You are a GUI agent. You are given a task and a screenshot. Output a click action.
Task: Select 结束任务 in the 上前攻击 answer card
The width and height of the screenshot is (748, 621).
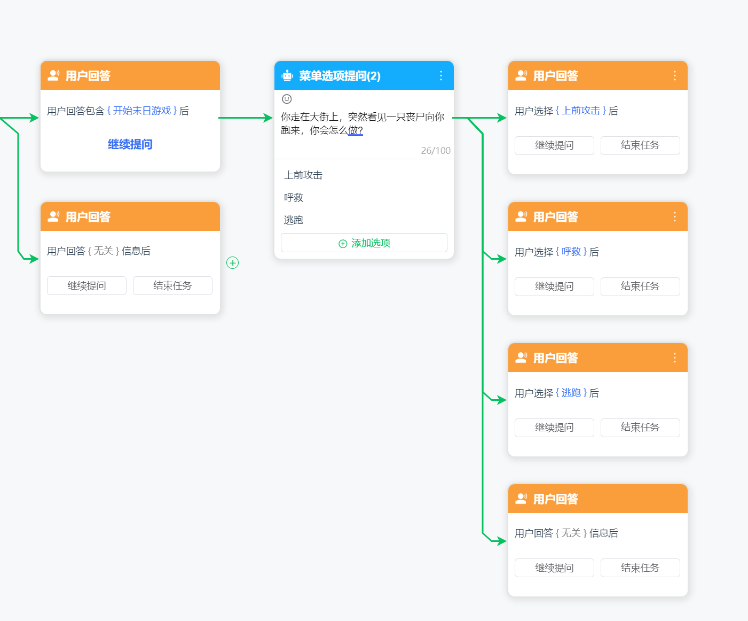[640, 145]
